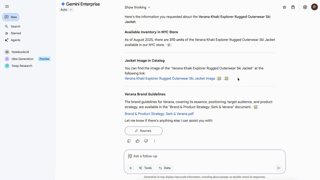Give the response a thumbs up
Viewport: 320px width, 180px height.
pyautogui.click(x=137, y=141)
